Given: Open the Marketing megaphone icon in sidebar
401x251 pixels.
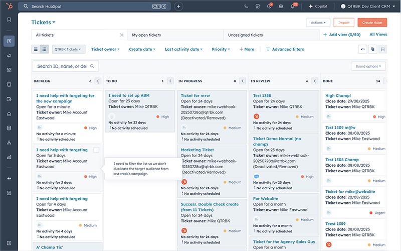Looking at the screenshot, I should click(x=9, y=56).
